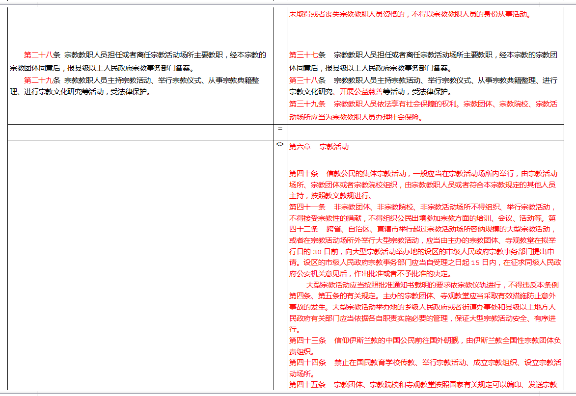
Task: Click the empty left cell beside equals marker
Action: point(140,132)
